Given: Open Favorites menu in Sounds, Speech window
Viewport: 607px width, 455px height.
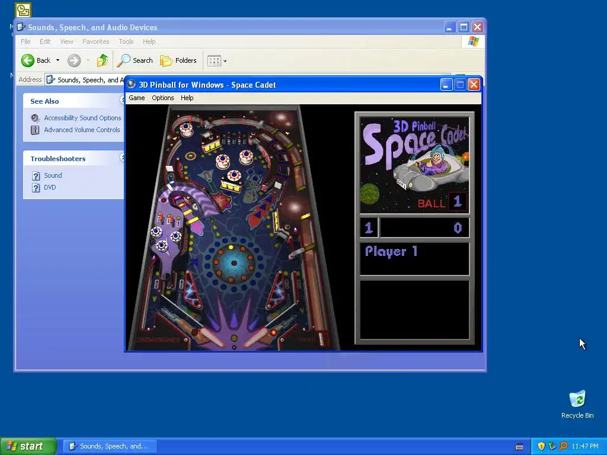Looking at the screenshot, I should tap(95, 41).
